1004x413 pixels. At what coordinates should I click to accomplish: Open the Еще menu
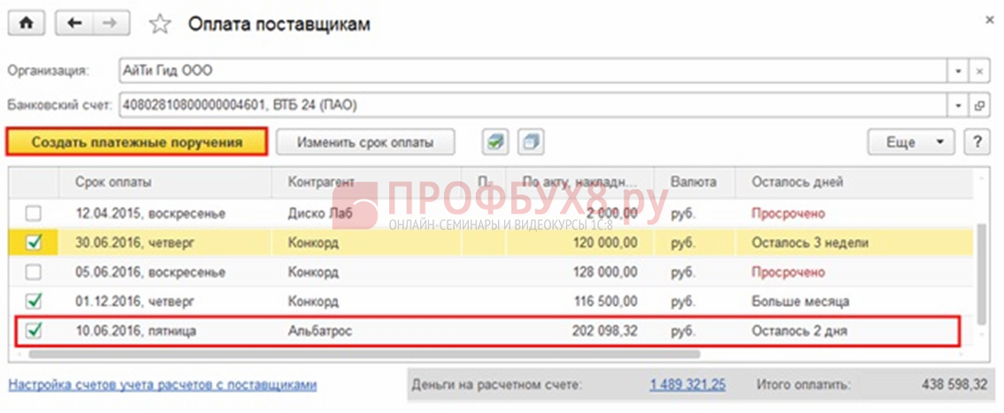[911, 142]
